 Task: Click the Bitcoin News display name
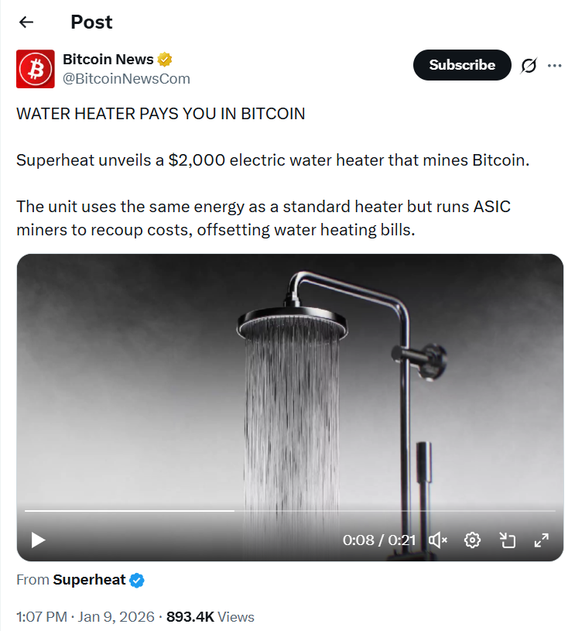(x=108, y=60)
